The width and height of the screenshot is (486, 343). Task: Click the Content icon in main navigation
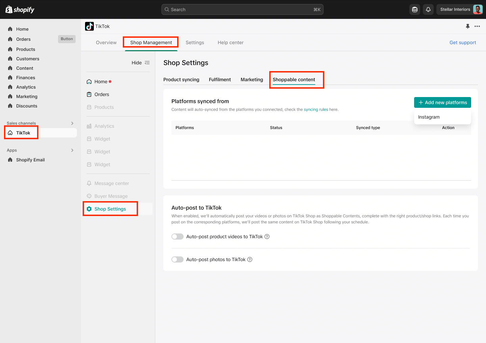[x=10, y=68]
